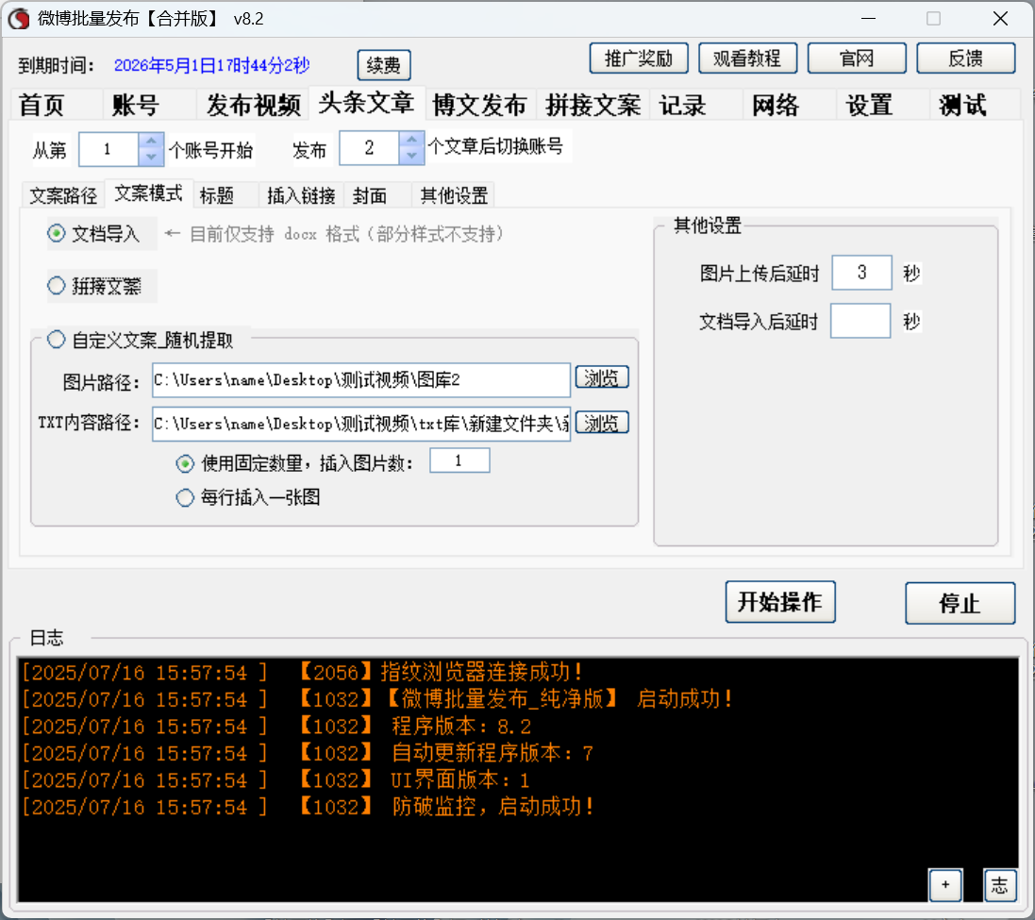The height and width of the screenshot is (920, 1035).
Task: Click the 图片上传后延时 seconds field
Action: 861,273
